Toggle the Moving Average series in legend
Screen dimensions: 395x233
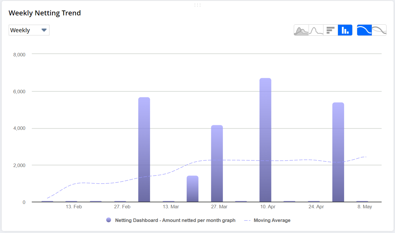click(272, 220)
